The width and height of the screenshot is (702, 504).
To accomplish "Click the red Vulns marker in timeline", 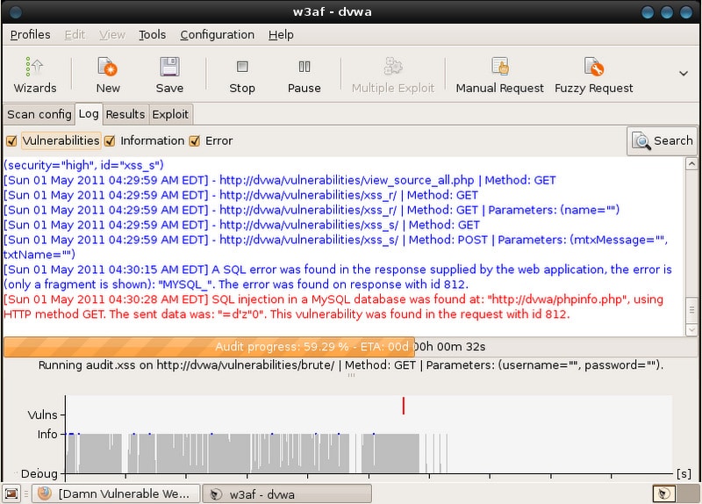I will point(404,406).
